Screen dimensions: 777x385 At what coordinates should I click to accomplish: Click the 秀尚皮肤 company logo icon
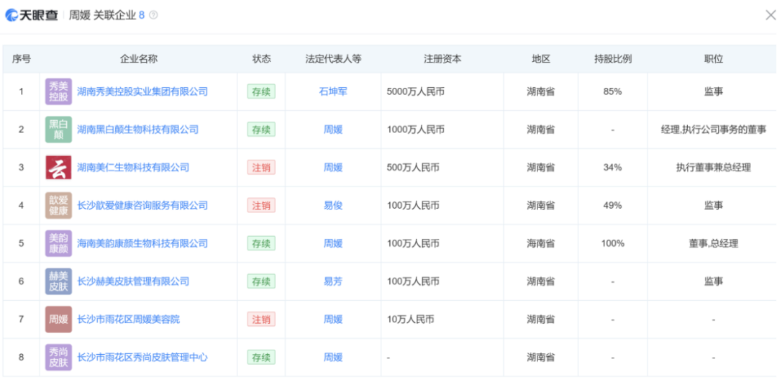pos(58,357)
